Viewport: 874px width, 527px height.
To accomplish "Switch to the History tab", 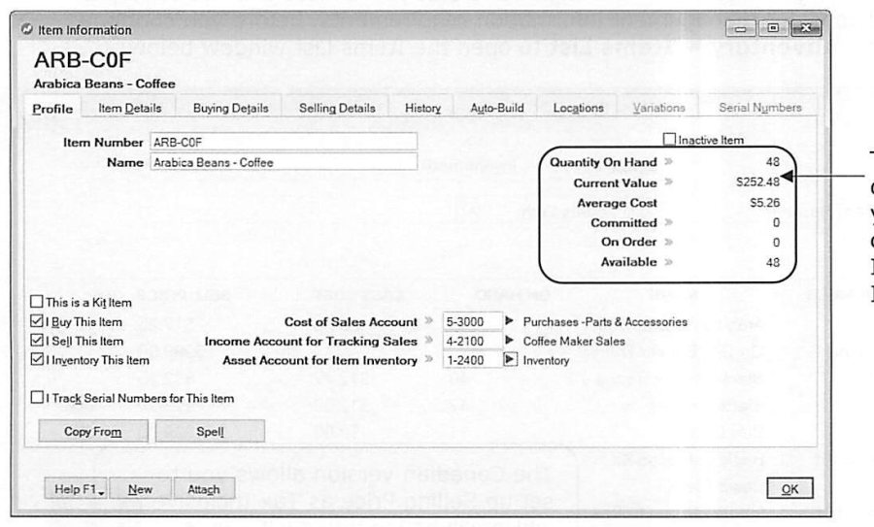I will (422, 108).
